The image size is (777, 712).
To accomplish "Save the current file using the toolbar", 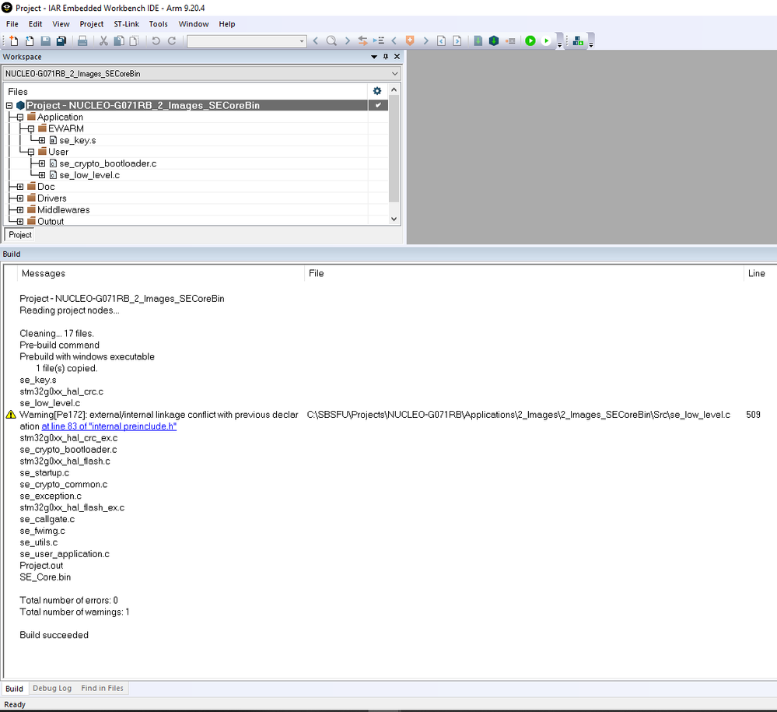I will pyautogui.click(x=46, y=40).
